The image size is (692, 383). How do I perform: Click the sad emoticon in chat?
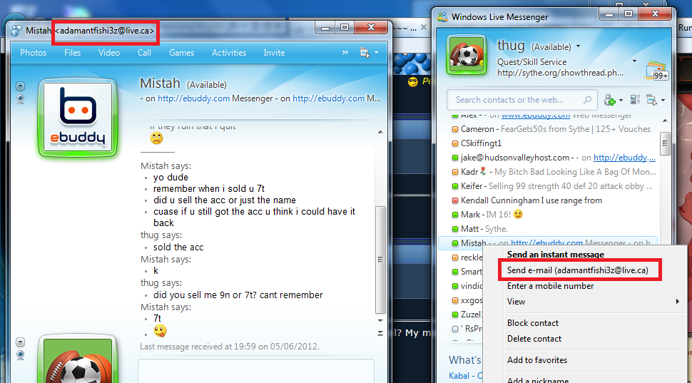click(156, 138)
